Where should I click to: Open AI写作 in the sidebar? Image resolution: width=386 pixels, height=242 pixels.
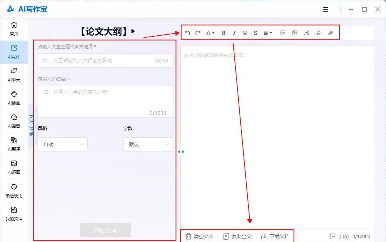(x=14, y=52)
